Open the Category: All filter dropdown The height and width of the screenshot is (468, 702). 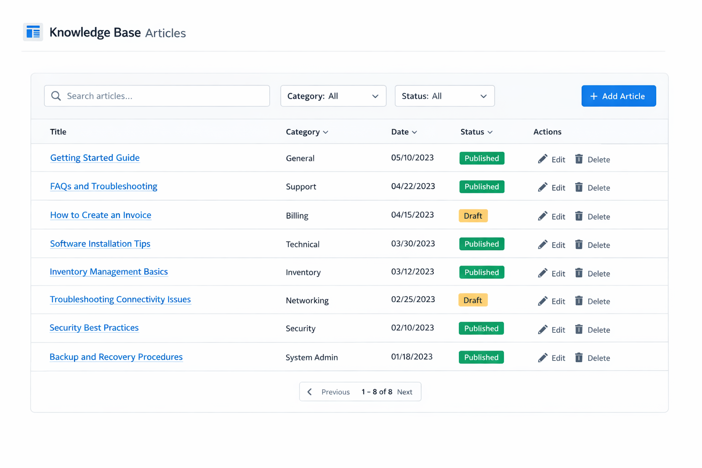click(x=333, y=96)
